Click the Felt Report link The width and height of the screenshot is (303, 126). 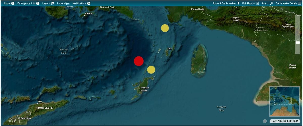250,3
